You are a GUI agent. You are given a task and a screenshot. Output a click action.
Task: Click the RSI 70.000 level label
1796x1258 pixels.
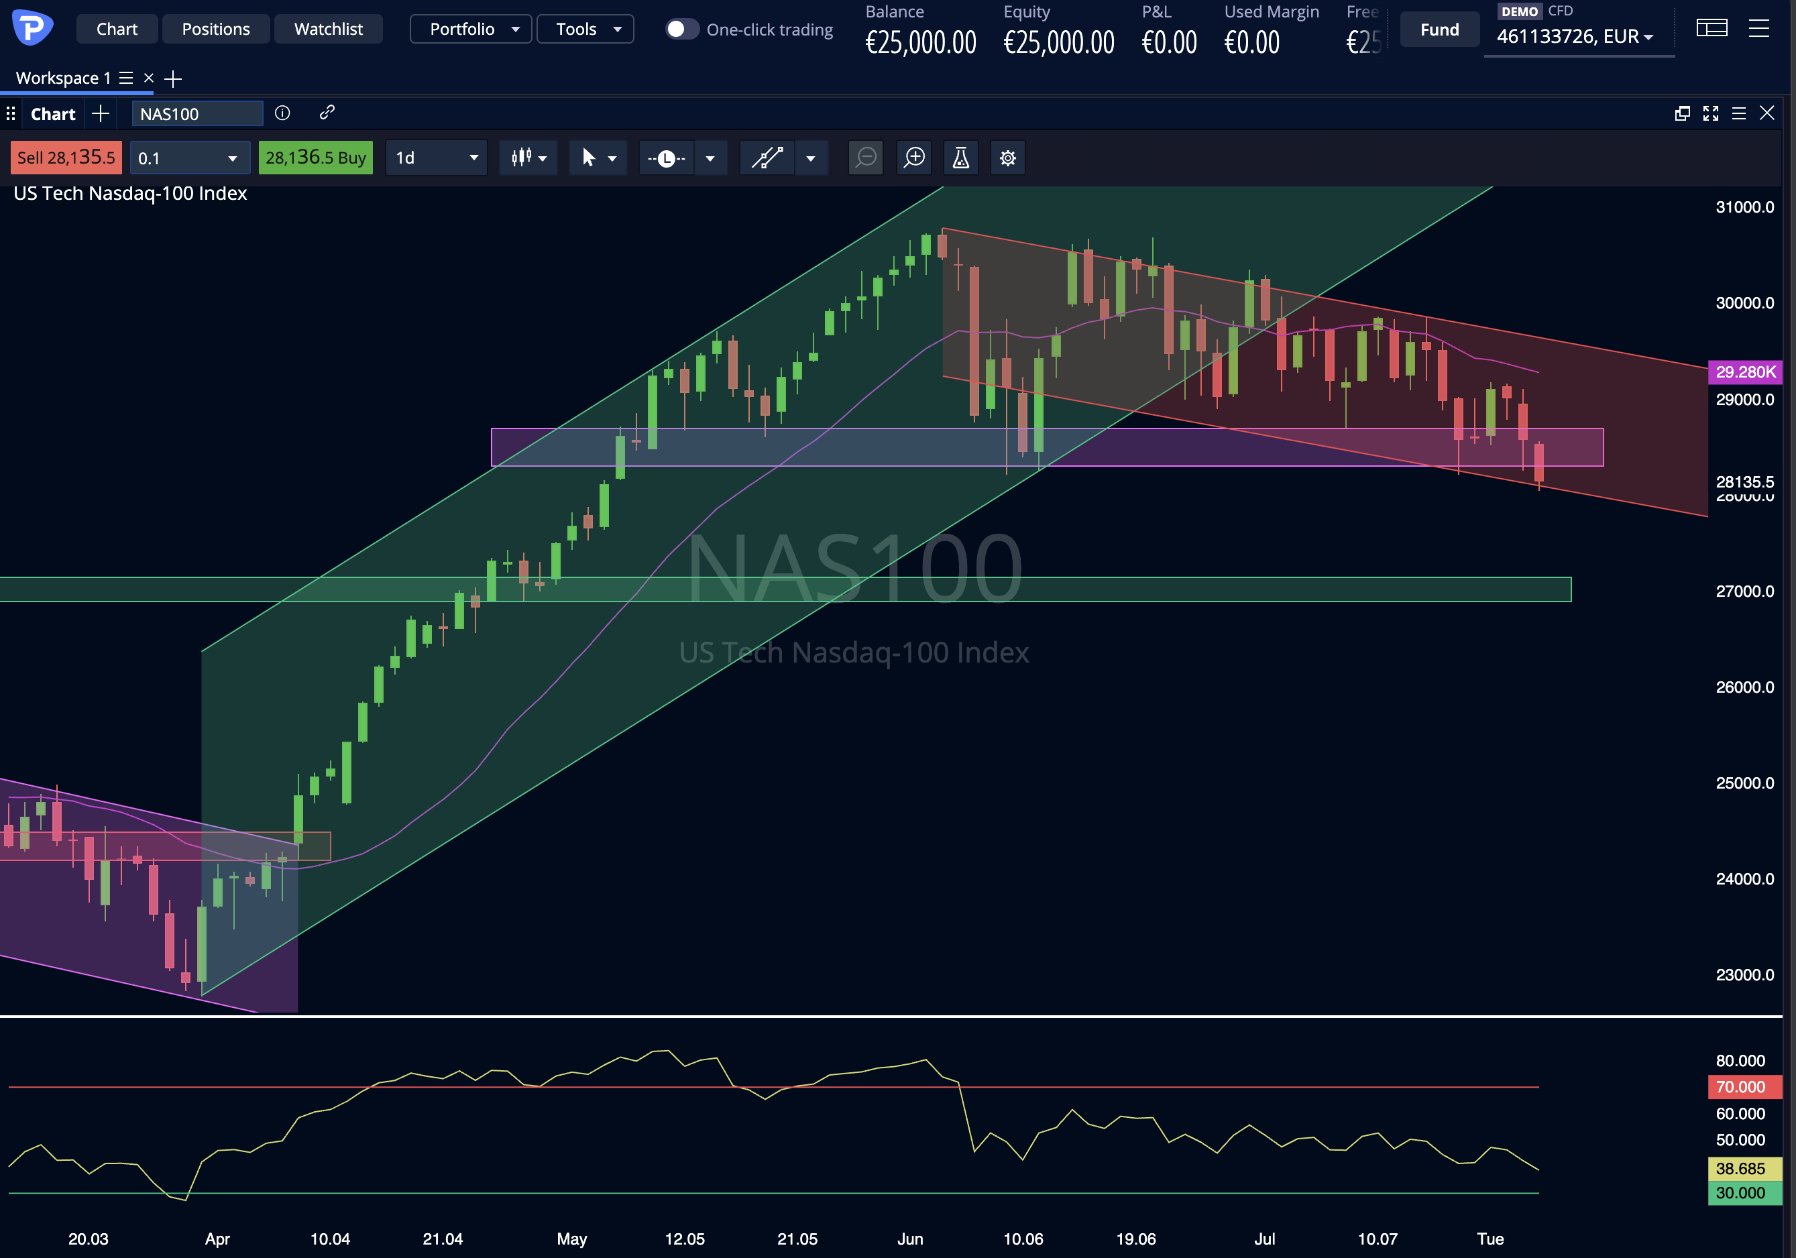(x=1745, y=1086)
